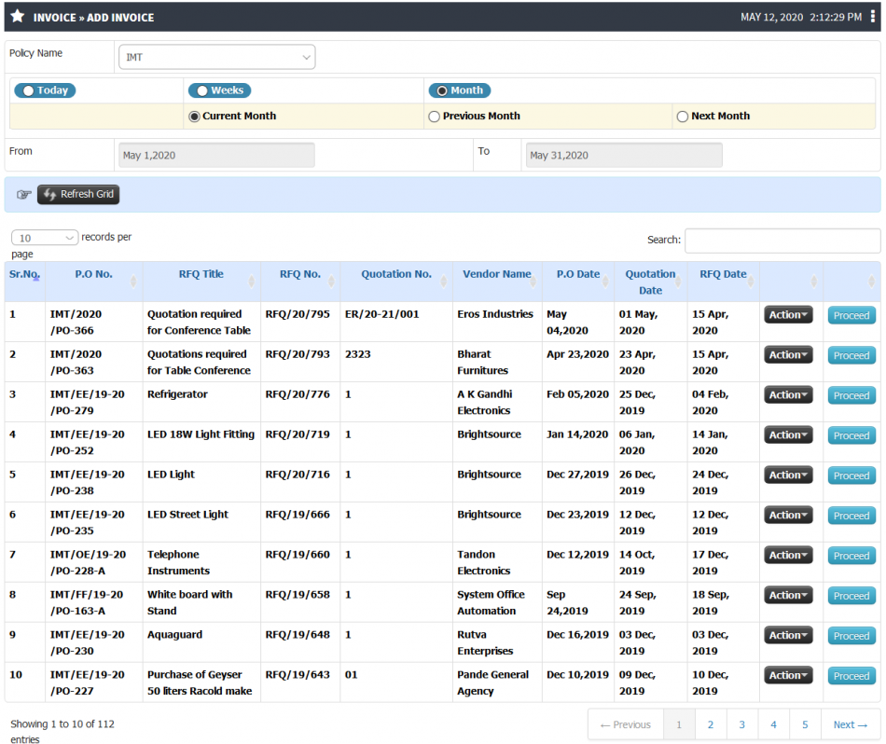
Task: Open Action dropdown for PO-252 row
Action: pos(788,435)
